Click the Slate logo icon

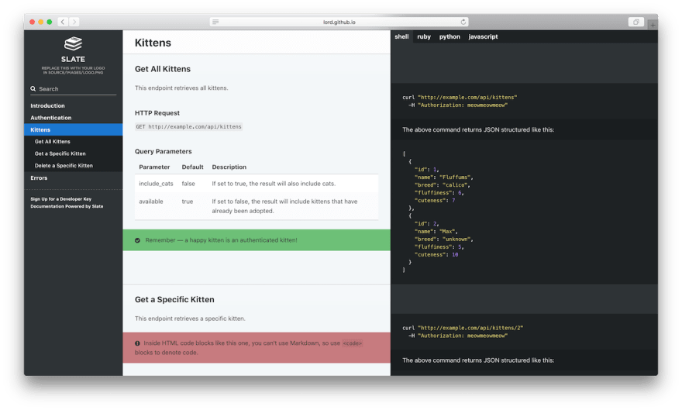73,43
